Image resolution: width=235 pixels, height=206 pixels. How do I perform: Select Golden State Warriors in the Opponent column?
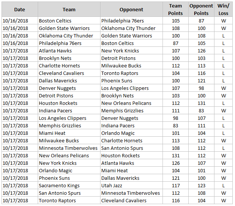pyautogui.click(x=126, y=36)
